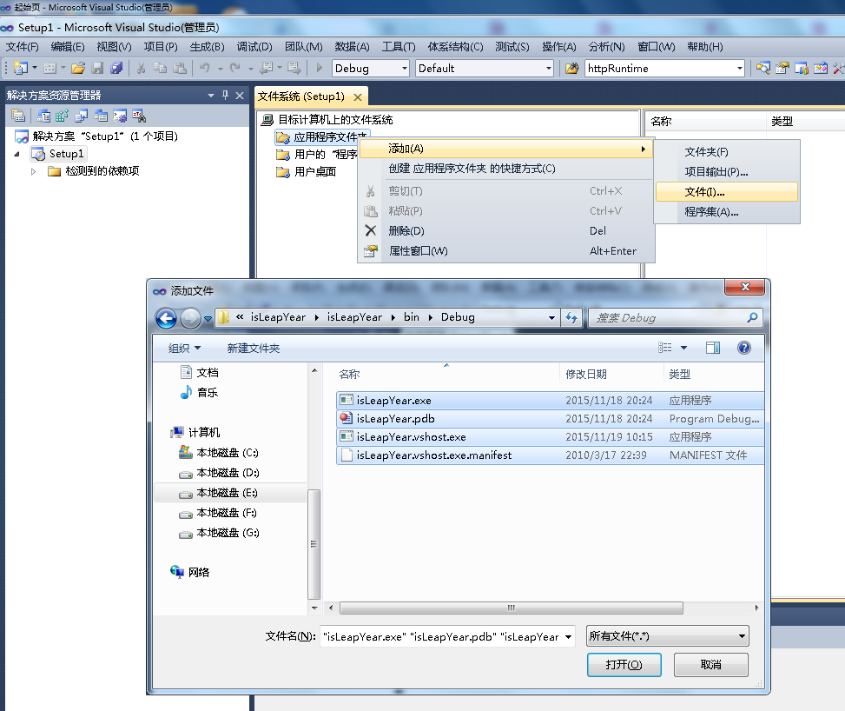Click the Help question mark icon
The image size is (845, 711).
[743, 348]
